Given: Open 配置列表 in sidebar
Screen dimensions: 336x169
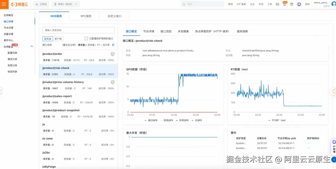Looking at the screenshot, I should coord(12,53).
